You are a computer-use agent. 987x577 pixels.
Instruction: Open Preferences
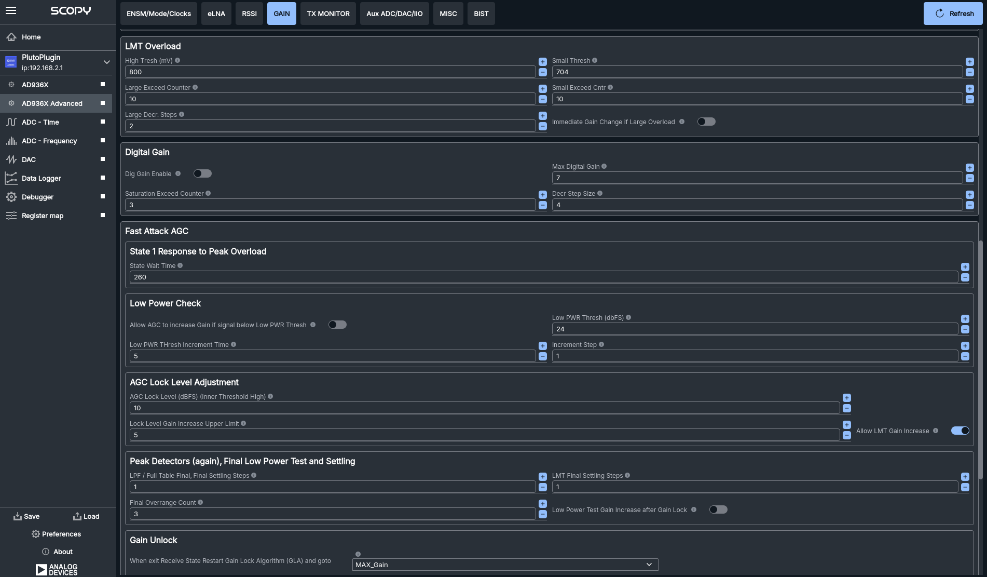(56, 534)
